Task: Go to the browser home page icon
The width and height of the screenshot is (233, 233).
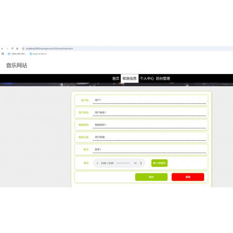Action: point(17,48)
